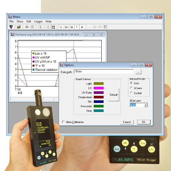This screenshot has height=171, width=171.
Task: Open print preview via the magnifier page icon
Action: 40,27
